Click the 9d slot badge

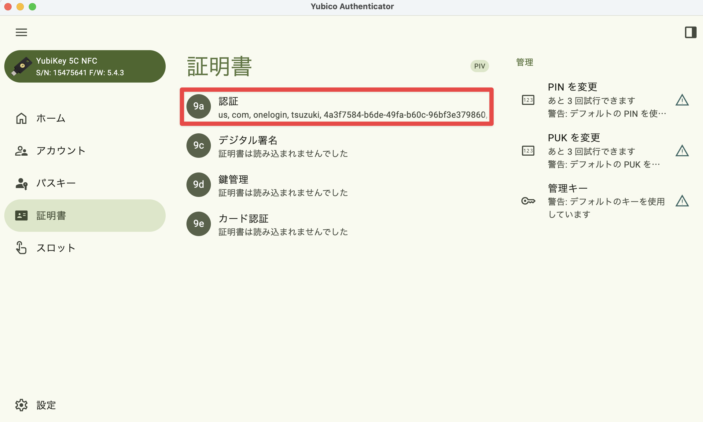(199, 184)
